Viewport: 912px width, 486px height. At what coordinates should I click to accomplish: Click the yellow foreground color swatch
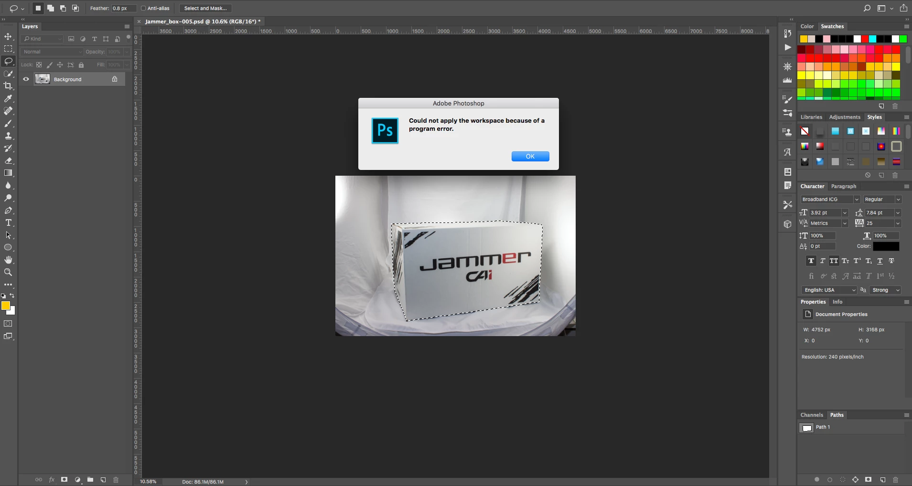tap(5, 306)
